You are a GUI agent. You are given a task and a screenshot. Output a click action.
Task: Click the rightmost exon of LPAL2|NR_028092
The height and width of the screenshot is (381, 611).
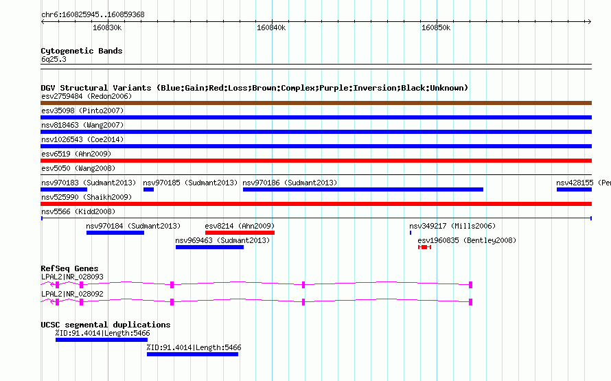pyautogui.click(x=471, y=302)
